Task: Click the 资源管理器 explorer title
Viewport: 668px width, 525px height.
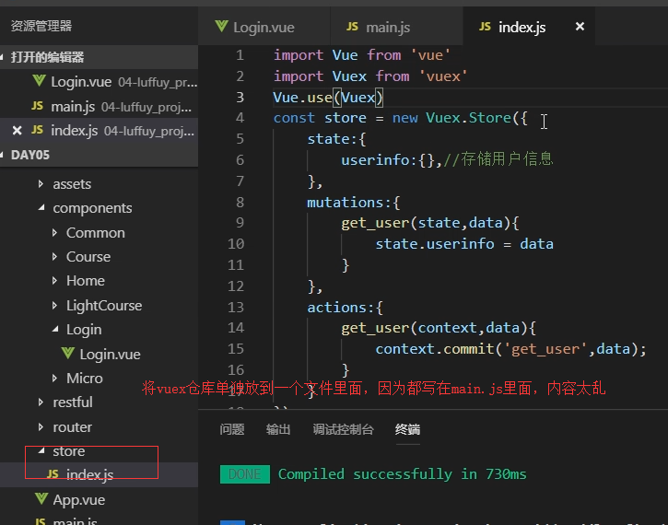Action: coord(41,26)
